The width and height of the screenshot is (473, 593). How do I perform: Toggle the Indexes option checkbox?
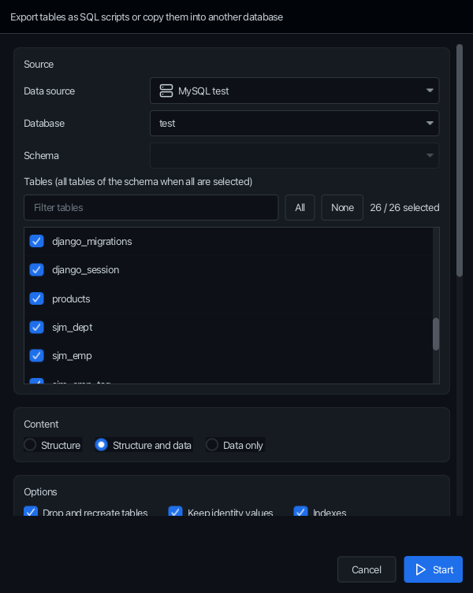(300, 511)
